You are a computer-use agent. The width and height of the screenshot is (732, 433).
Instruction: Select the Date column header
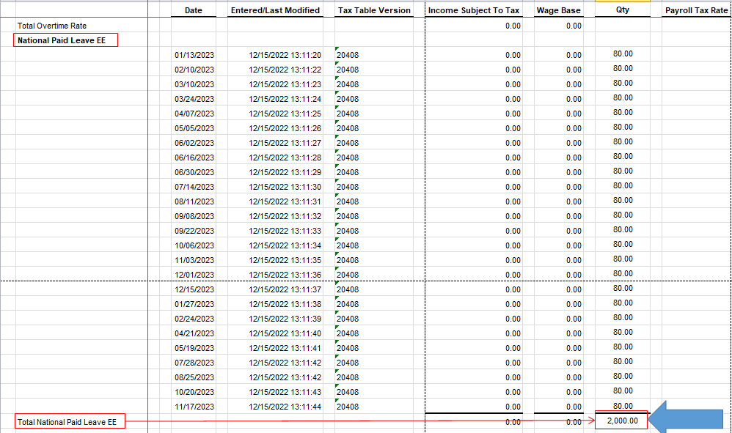pyautogui.click(x=193, y=10)
